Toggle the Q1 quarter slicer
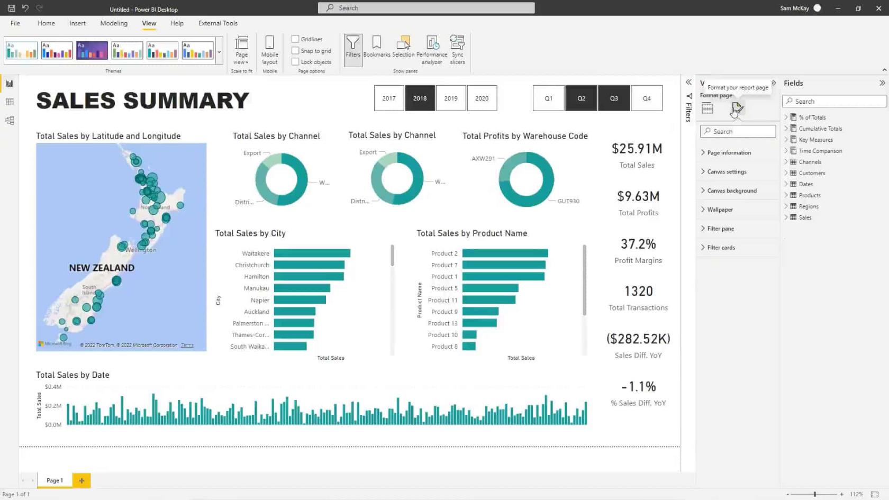This screenshot has width=889, height=500. click(549, 98)
